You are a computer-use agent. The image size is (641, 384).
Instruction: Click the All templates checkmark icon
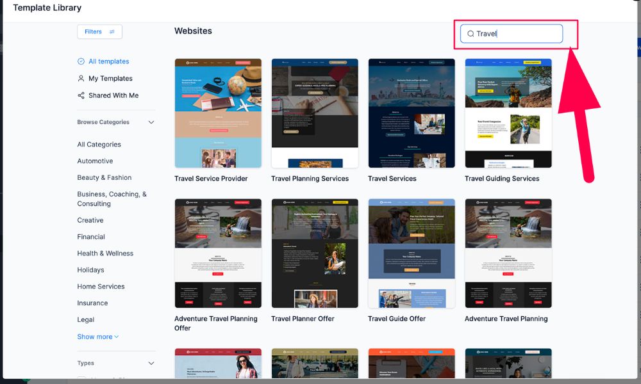pyautogui.click(x=81, y=61)
